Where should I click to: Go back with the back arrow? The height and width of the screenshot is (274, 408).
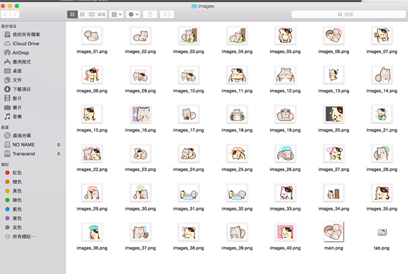coord(6,14)
